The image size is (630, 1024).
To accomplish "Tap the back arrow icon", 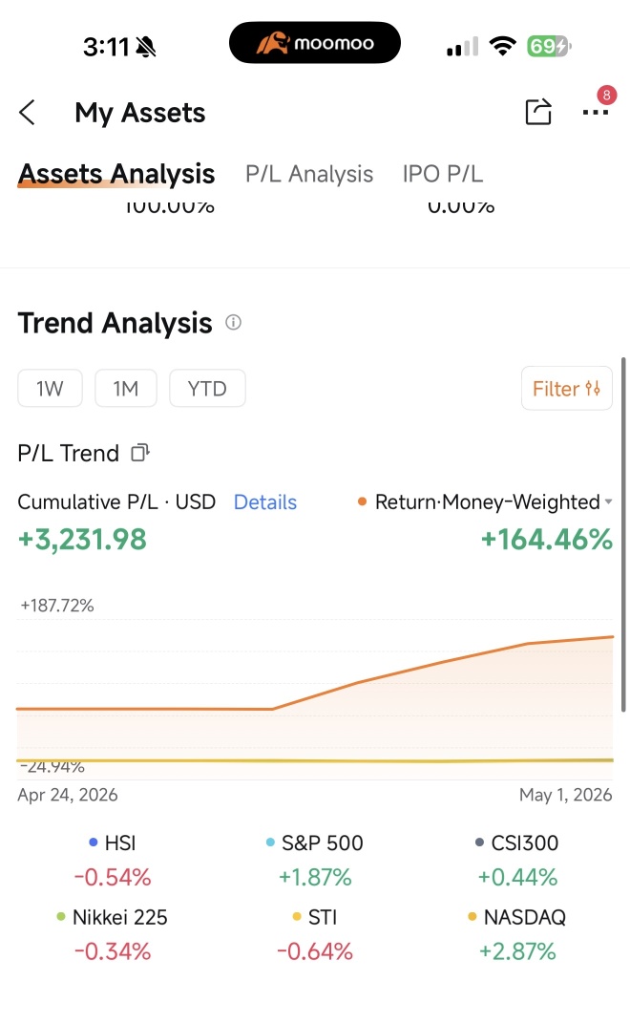I will 28,113.
